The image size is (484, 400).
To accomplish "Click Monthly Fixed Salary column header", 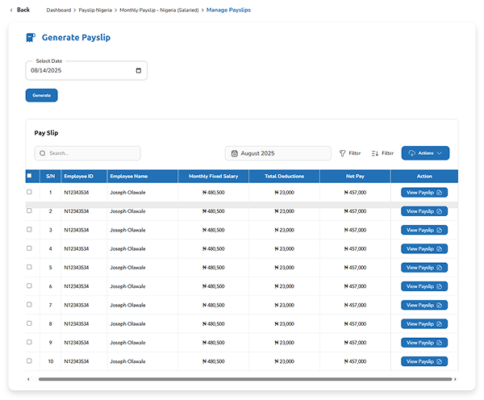I will [x=213, y=177].
